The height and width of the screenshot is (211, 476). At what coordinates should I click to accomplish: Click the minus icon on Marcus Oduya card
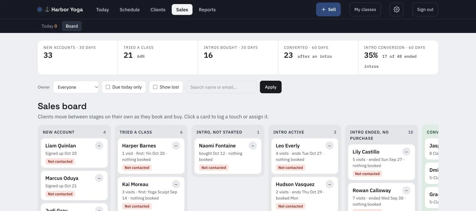point(99,178)
